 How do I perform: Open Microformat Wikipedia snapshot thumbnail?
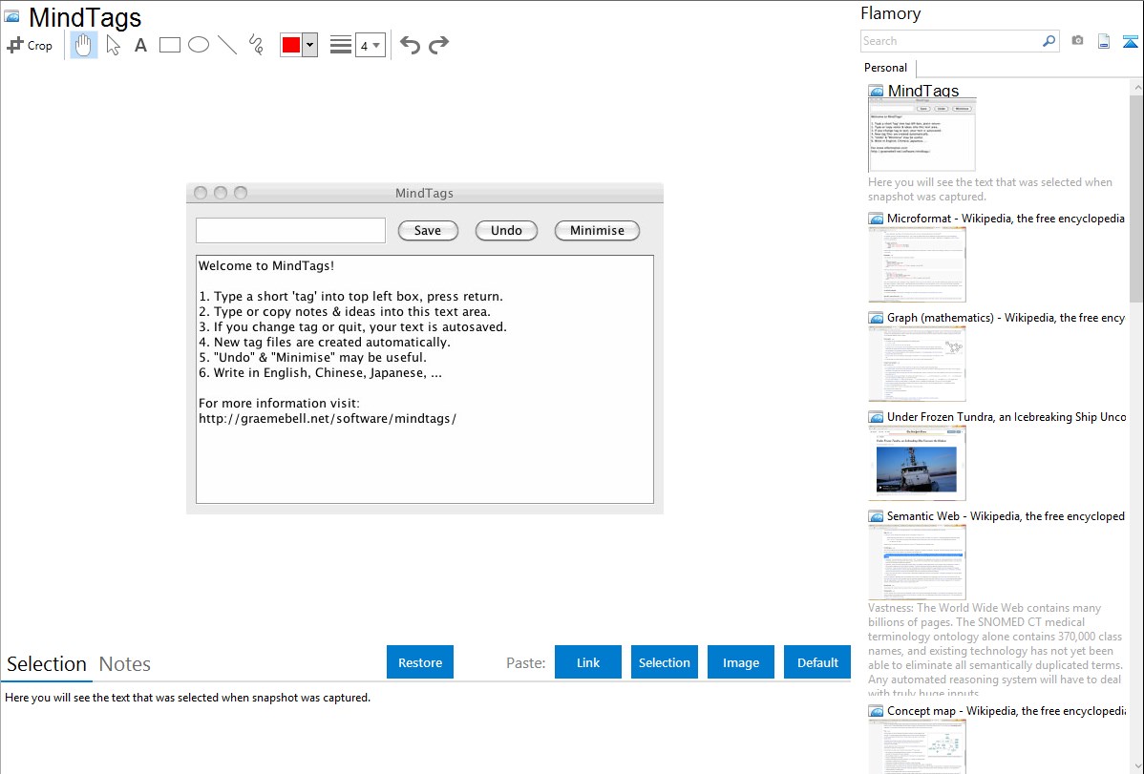coord(917,264)
